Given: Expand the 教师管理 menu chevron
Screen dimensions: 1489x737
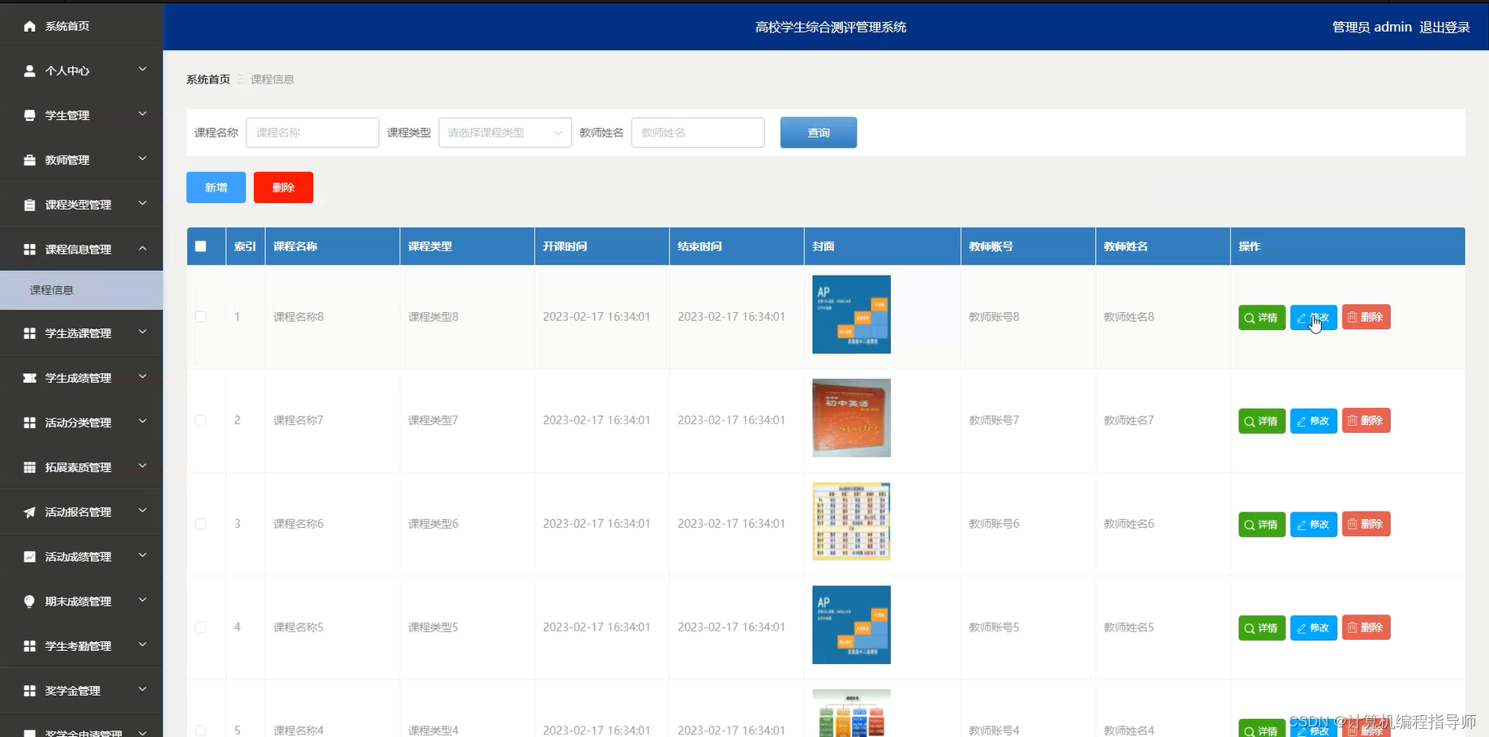Looking at the screenshot, I should coord(143,159).
